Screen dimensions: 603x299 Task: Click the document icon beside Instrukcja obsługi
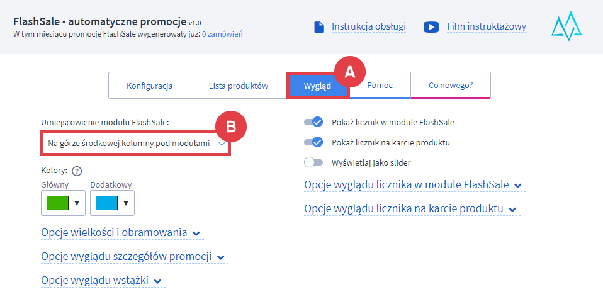318,27
